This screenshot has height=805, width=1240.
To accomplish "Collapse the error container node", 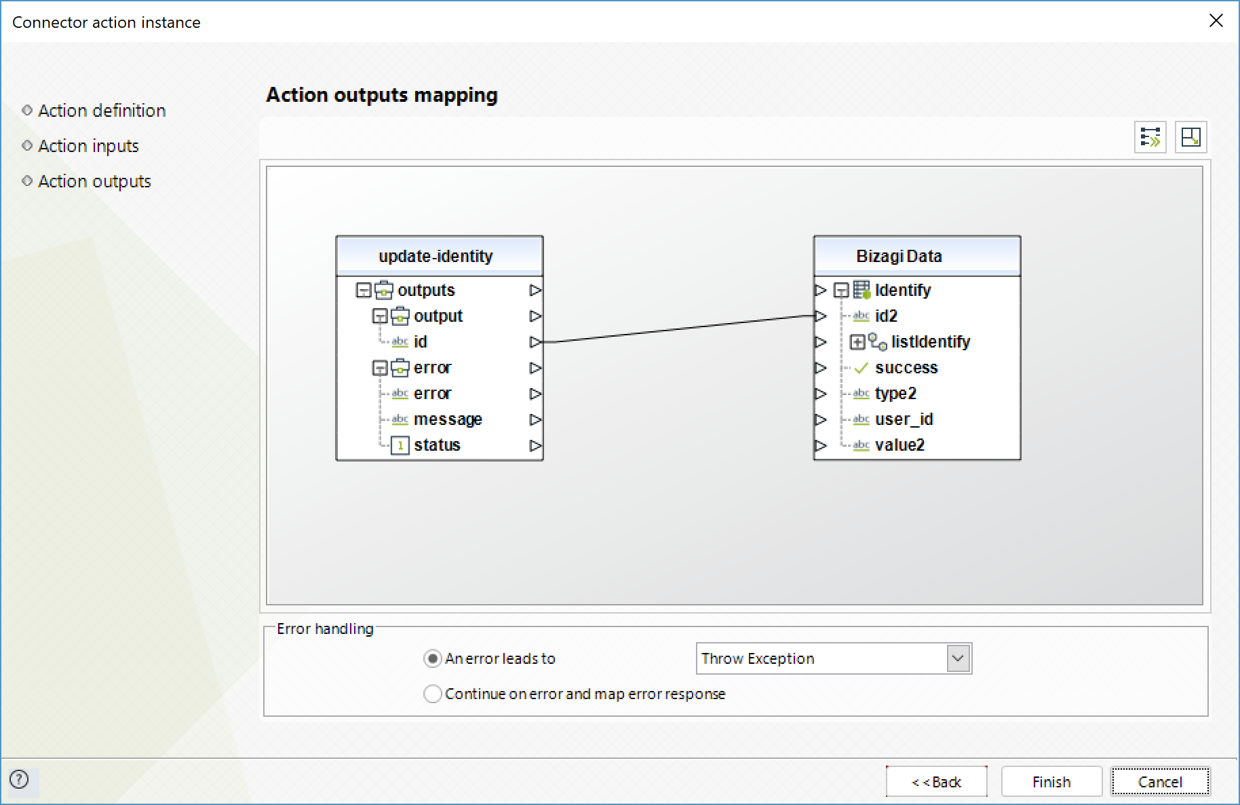I will (380, 368).
